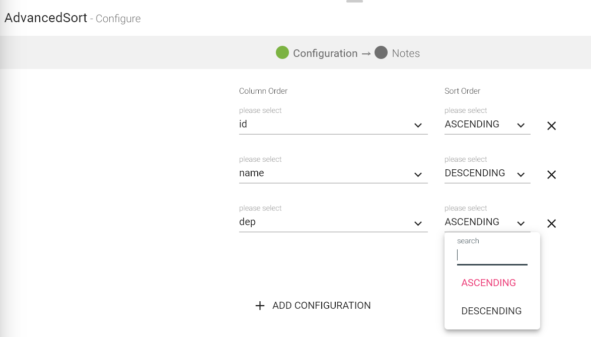The height and width of the screenshot is (337, 591).
Task: Choose DESCENDING from the open list
Action: coord(491,311)
